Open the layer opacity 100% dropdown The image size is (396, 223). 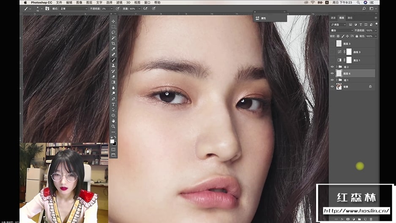[376, 30]
